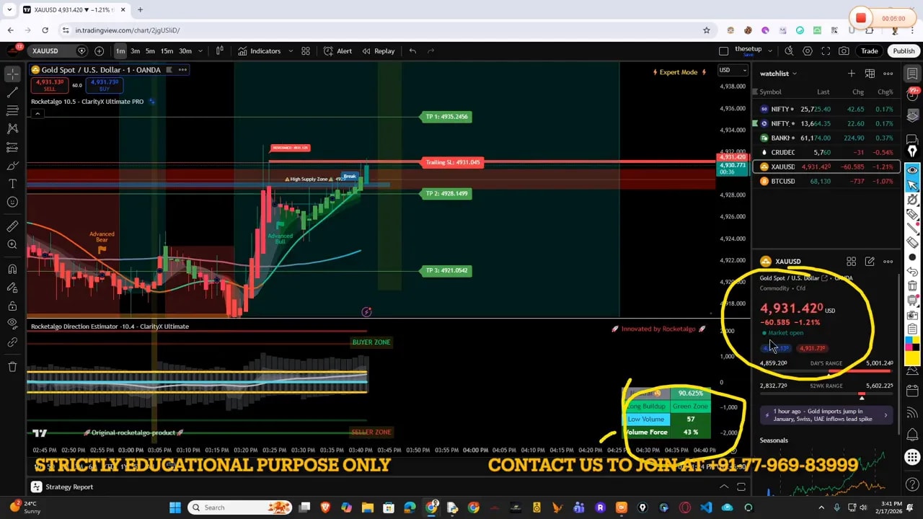
Task: Select the Text annotation tool
Action: point(12,184)
